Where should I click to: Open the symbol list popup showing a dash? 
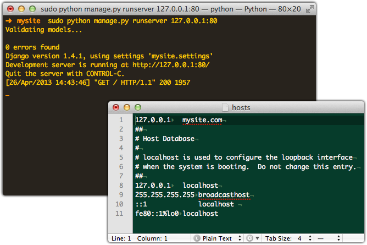coord(329,238)
